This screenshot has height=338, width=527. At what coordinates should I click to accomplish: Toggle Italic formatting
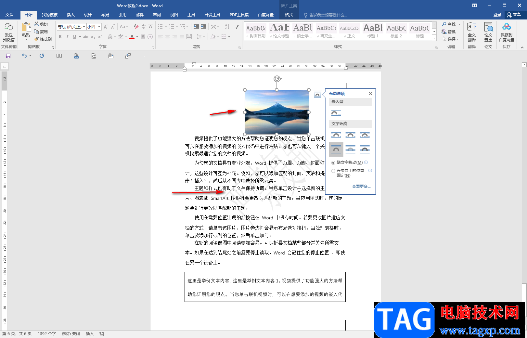click(x=67, y=37)
